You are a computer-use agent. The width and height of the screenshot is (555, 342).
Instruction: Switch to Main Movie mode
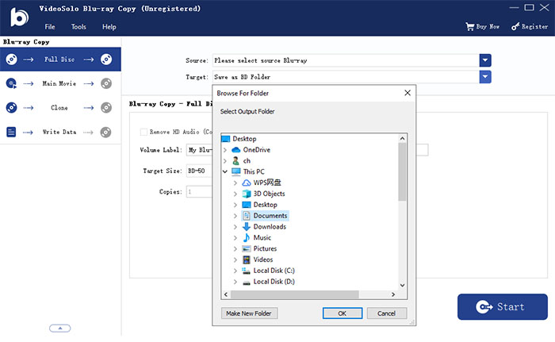point(60,83)
